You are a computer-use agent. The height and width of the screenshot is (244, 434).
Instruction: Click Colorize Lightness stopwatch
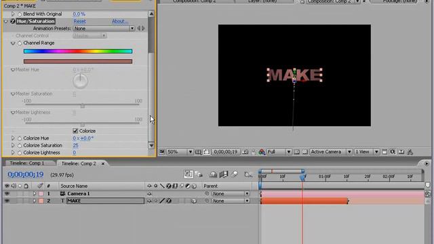coord(20,152)
